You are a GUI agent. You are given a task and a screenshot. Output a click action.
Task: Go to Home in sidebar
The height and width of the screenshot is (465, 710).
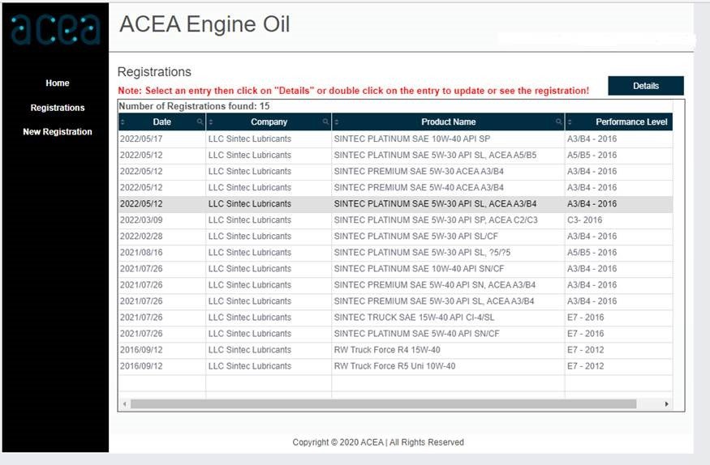coord(58,83)
